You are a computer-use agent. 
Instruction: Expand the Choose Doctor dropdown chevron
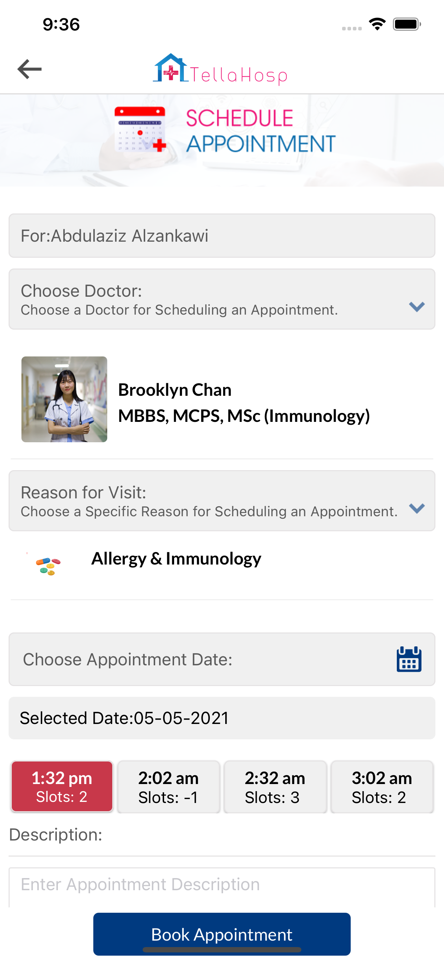pyautogui.click(x=417, y=307)
